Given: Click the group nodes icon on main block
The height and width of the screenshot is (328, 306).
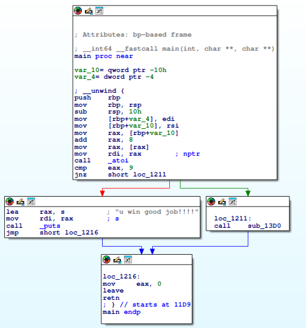Looking at the screenshot, I should point(99,10).
